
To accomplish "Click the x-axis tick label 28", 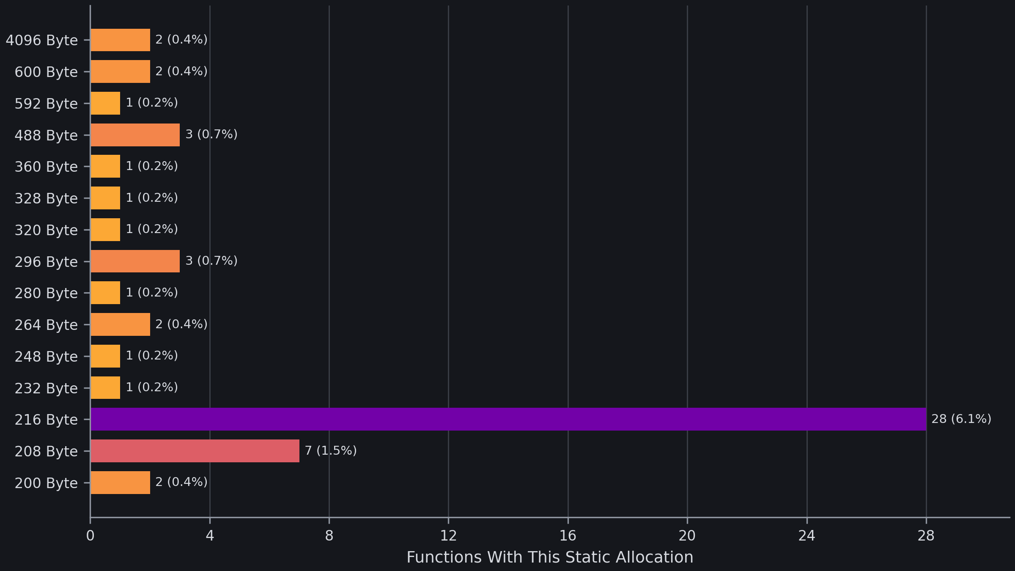I will (x=926, y=536).
